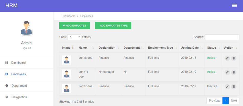Click the Hr manager designation cell
Screen dimensions: 243x106
106,72
